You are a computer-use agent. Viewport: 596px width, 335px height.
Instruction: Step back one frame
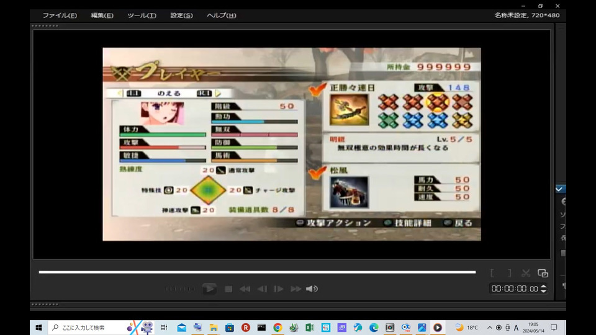click(x=262, y=289)
